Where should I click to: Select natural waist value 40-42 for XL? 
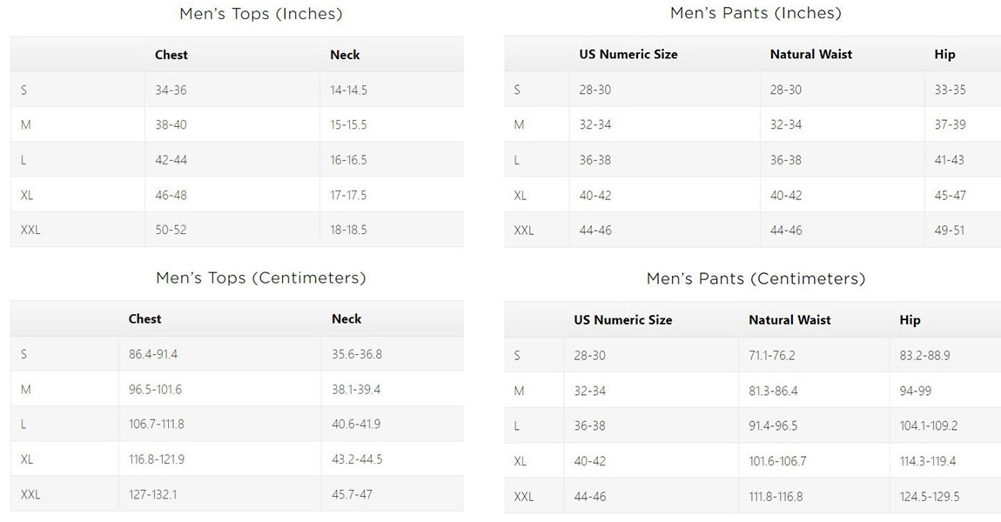pos(785,196)
